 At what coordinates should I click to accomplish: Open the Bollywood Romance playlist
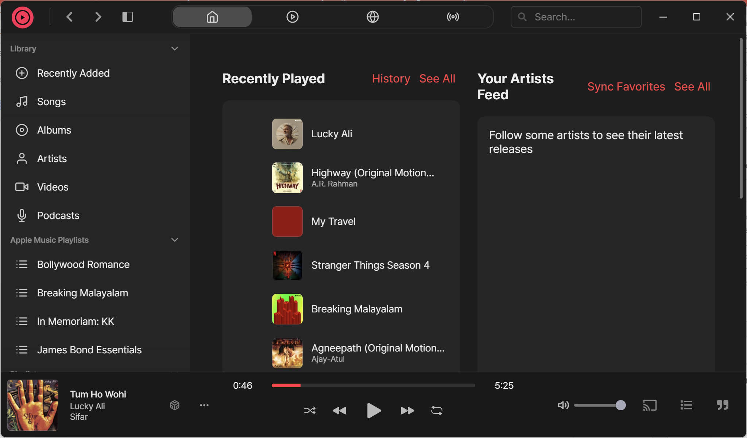click(83, 264)
